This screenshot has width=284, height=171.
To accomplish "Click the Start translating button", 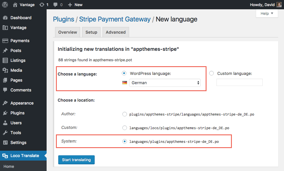I will [x=76, y=160].
